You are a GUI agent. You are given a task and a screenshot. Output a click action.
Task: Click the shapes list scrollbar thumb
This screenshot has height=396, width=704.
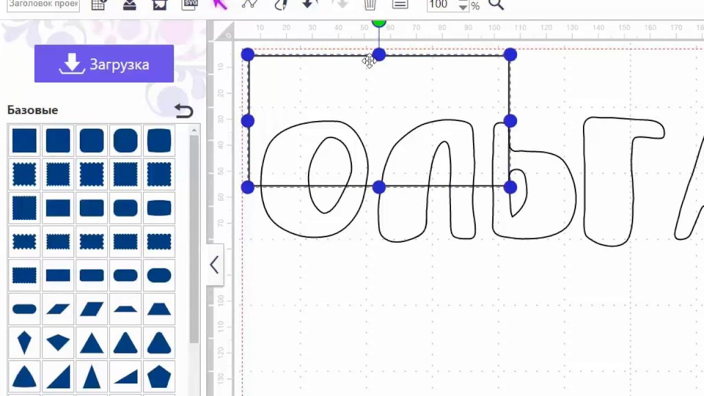194,239
